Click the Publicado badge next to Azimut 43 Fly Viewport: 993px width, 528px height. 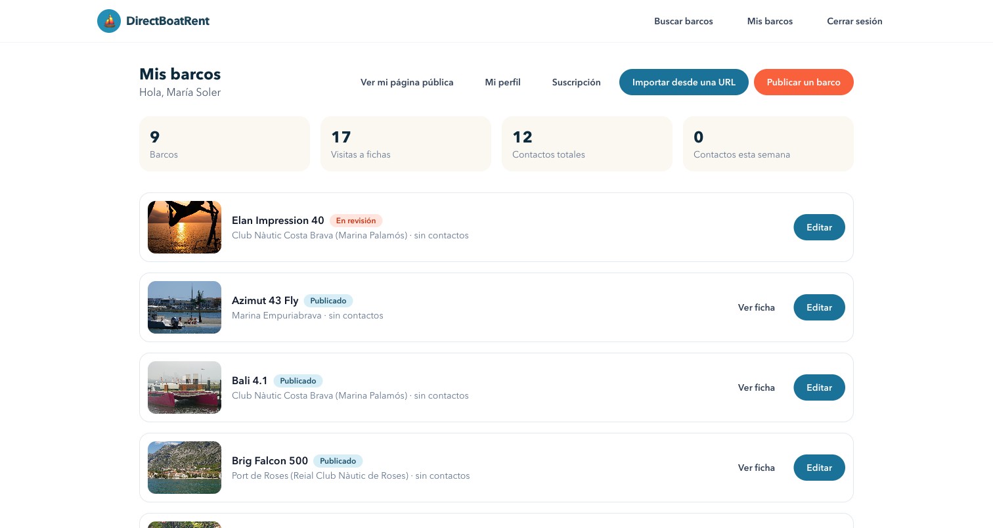328,301
